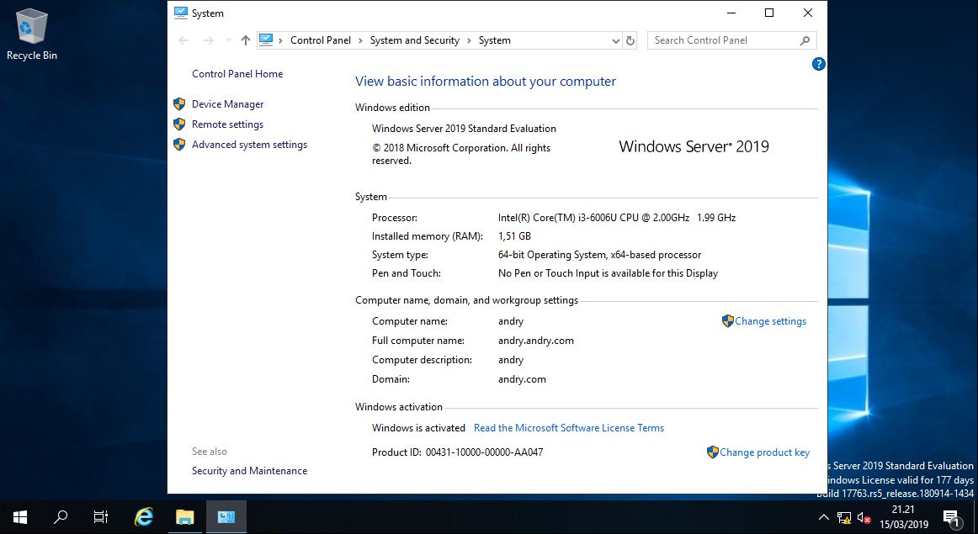Go to Control Panel Home
978x534 pixels.
(x=237, y=73)
